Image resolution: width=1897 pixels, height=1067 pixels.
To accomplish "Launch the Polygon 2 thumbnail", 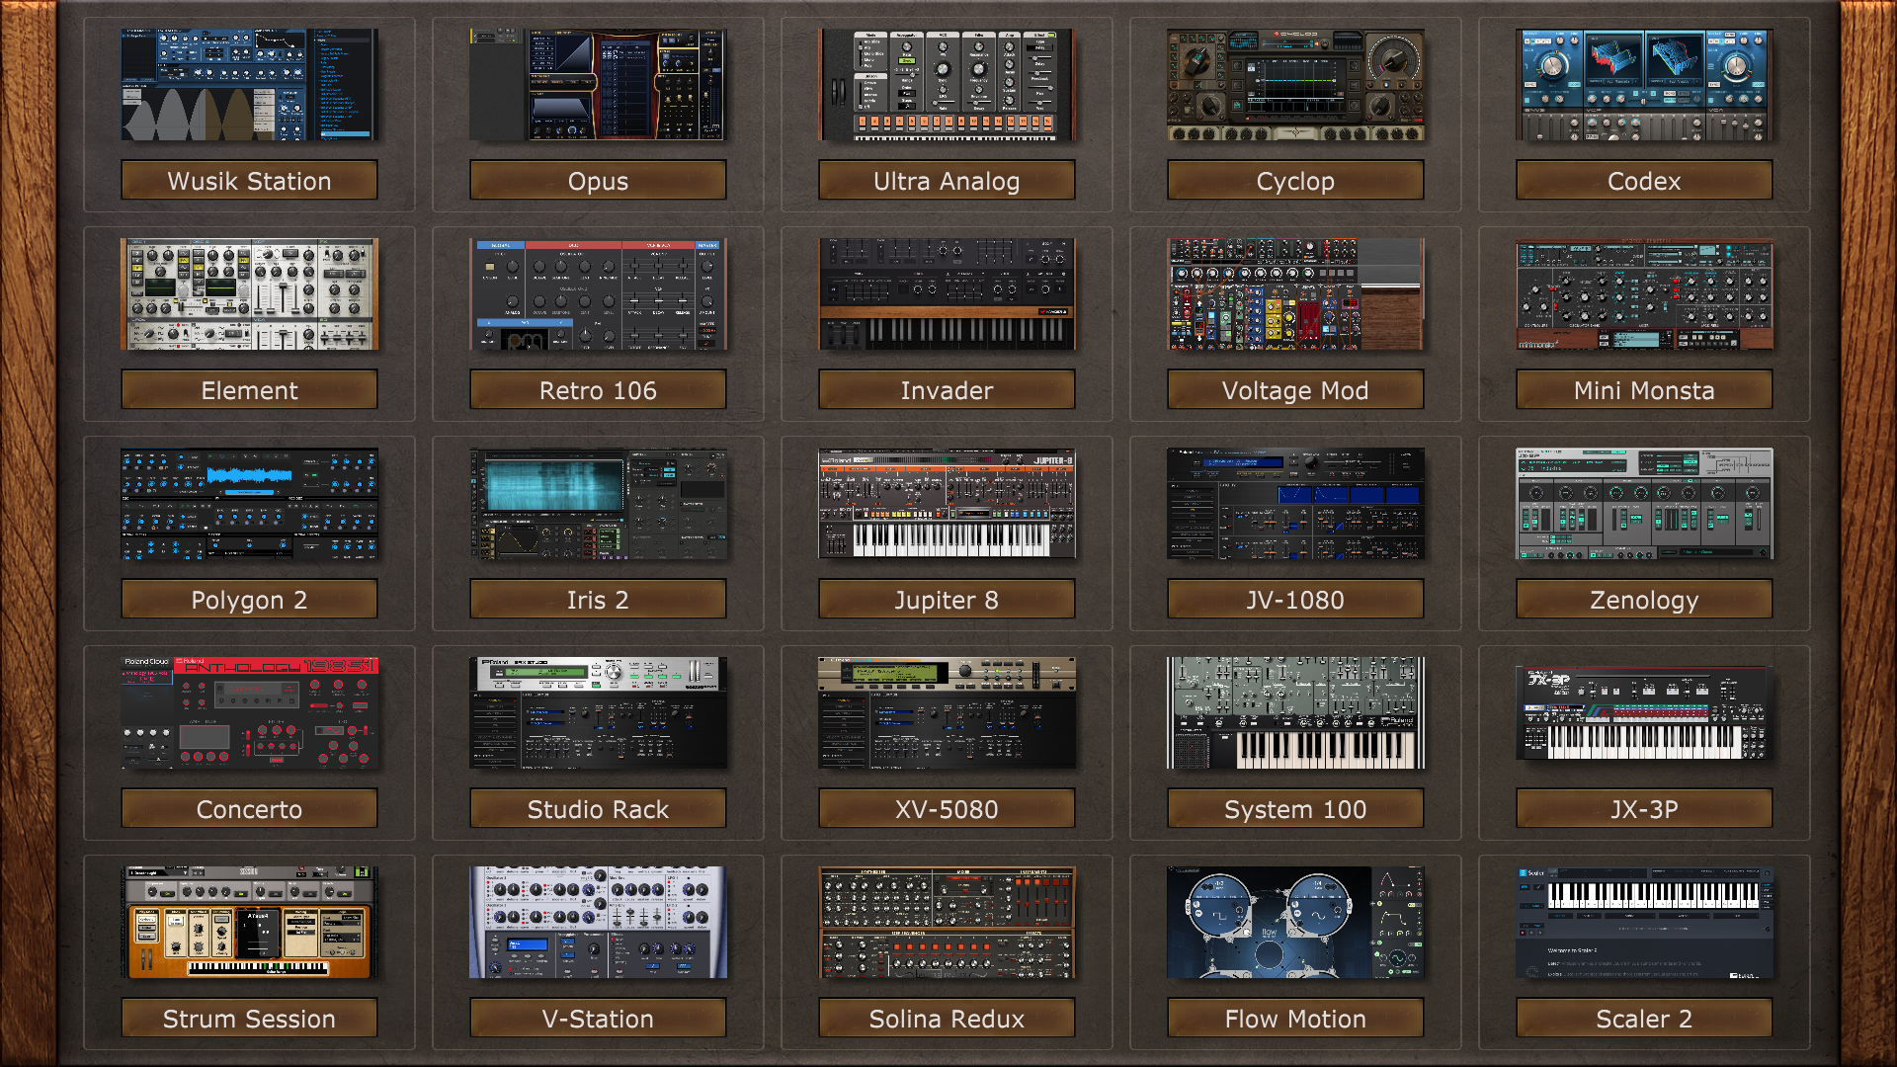I will 249,504.
